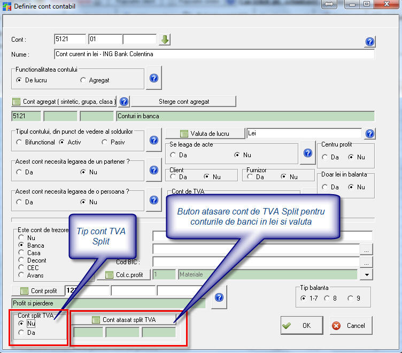Click the Conturi in banca green field
402x353 pixels.
click(245, 116)
